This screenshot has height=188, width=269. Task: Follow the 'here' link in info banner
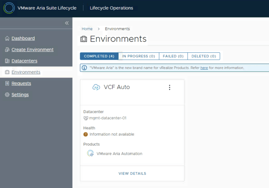pyautogui.click(x=204, y=68)
